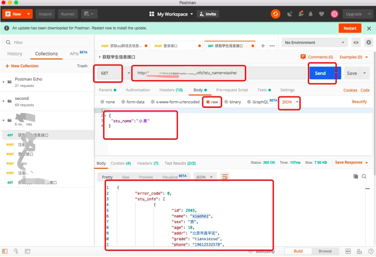The image size is (376, 257).
Task: Open the Pre-request Script tab
Action: [x=232, y=90]
